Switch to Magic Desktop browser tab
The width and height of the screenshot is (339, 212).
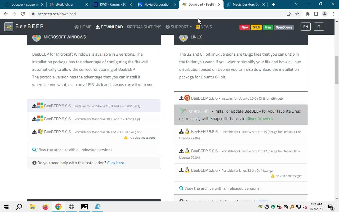[x=246, y=5]
